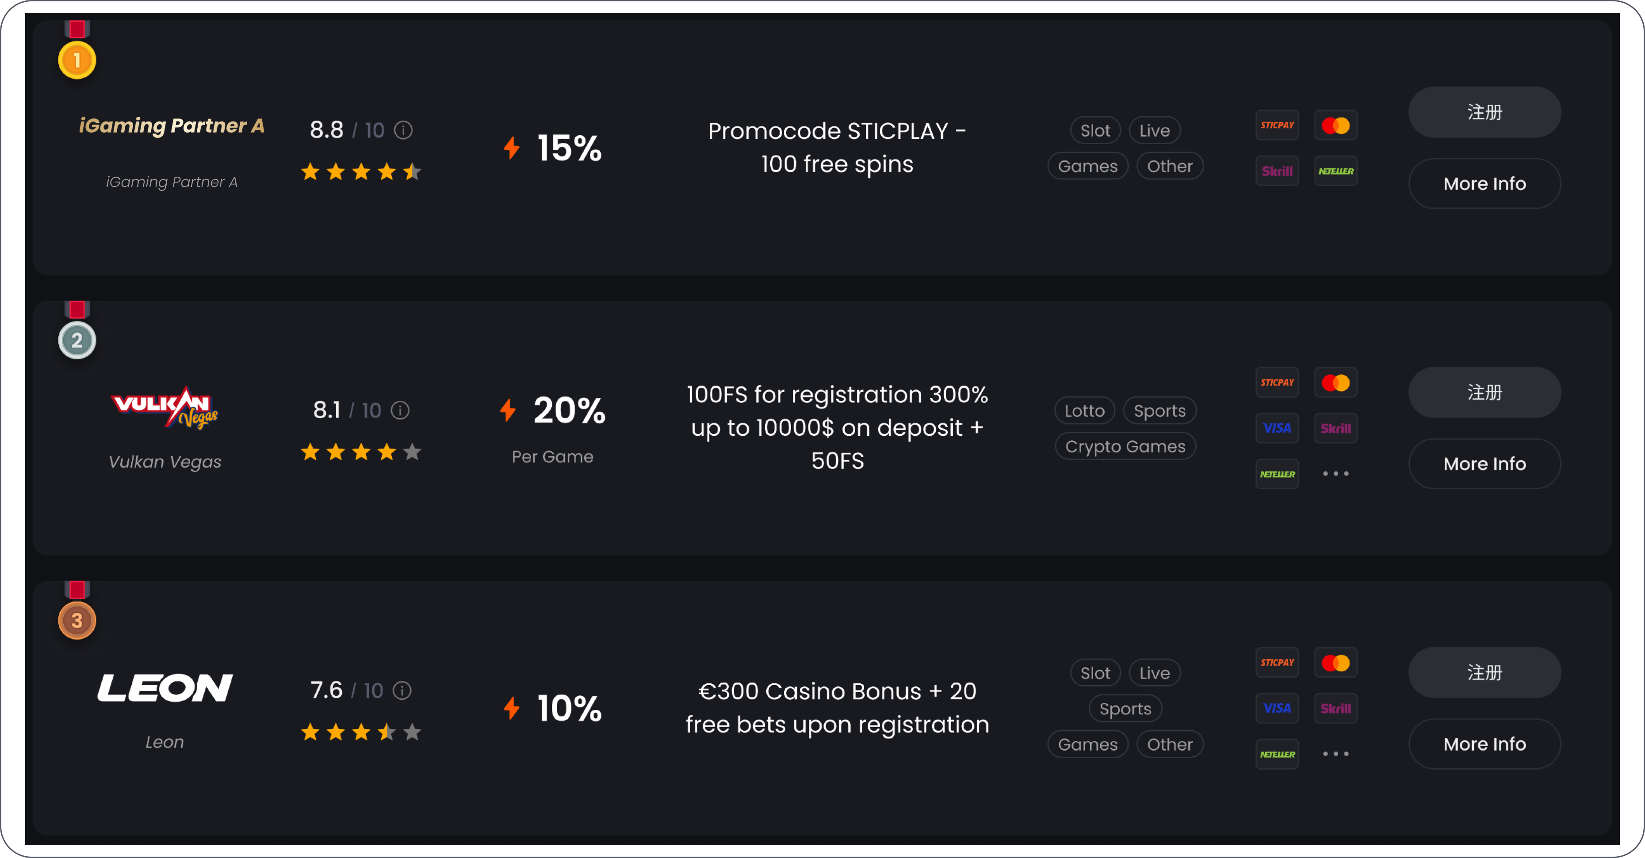Screen dimensions: 1645x858
Task: Open More Info for Leon
Action: (x=1485, y=744)
